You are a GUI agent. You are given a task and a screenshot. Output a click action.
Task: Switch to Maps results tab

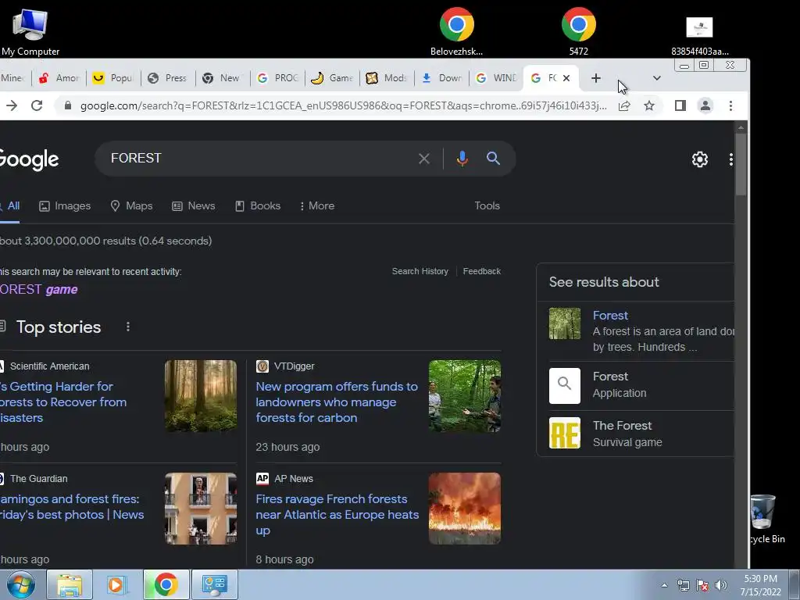131,206
